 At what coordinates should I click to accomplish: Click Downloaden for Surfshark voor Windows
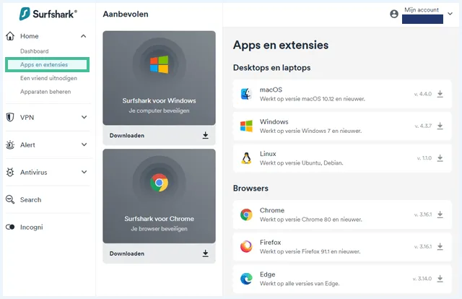pyautogui.click(x=127, y=135)
